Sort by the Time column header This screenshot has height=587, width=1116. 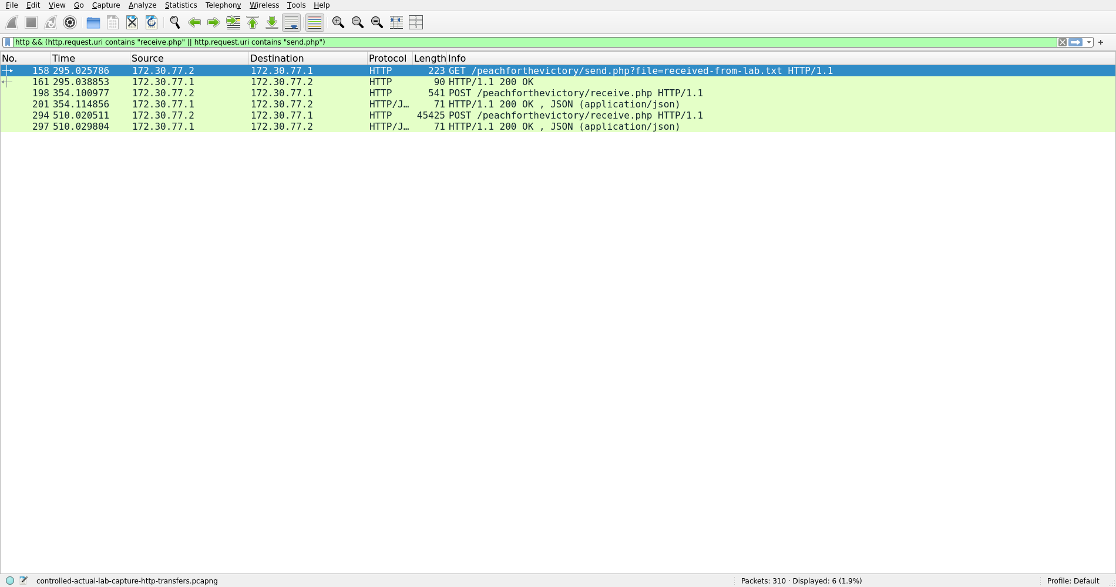tap(90, 58)
